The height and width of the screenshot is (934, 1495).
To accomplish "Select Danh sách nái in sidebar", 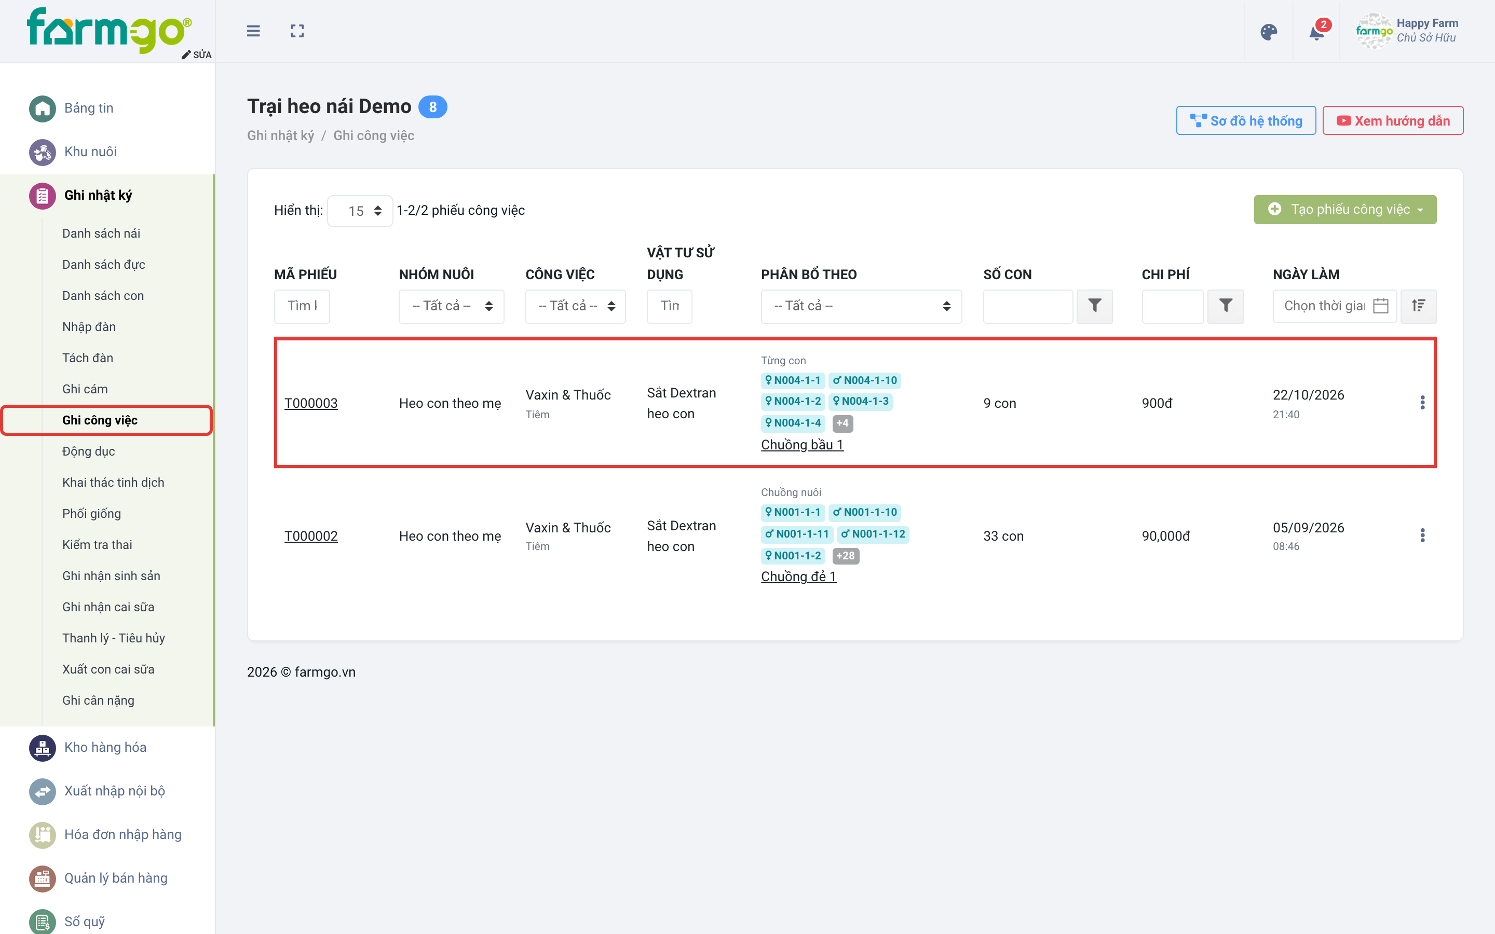I will pyautogui.click(x=101, y=233).
